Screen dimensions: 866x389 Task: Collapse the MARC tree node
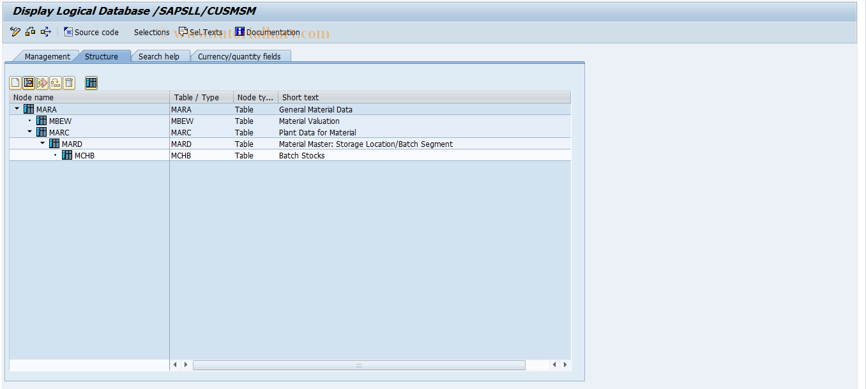tap(29, 132)
